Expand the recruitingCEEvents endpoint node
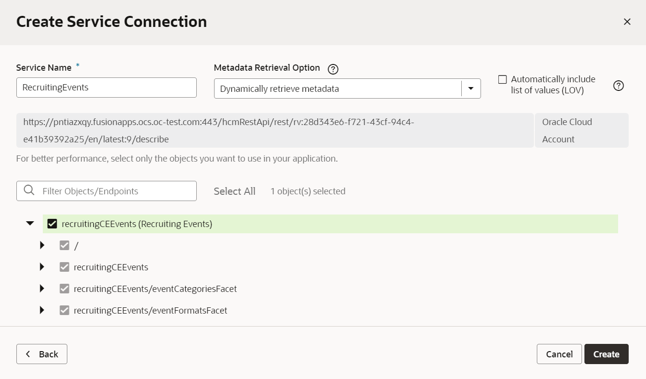Image resolution: width=646 pixels, height=379 pixels. [42, 266]
